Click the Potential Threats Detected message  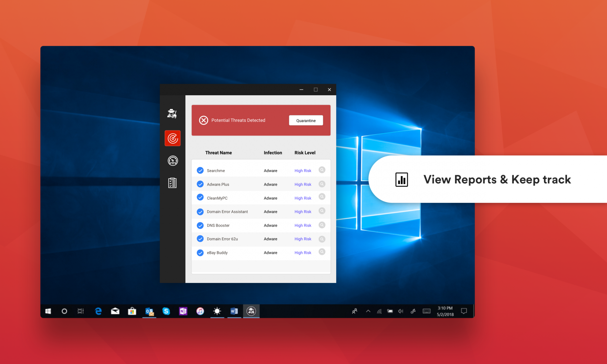coord(238,120)
